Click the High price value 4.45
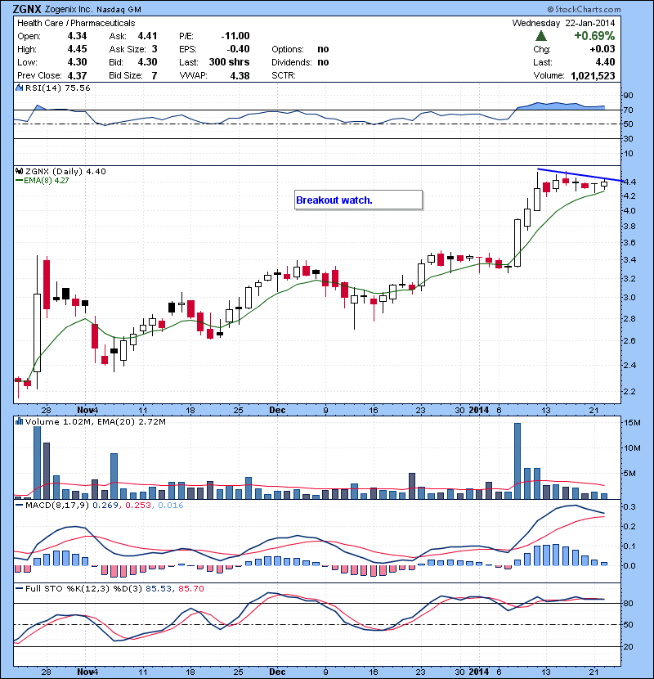Image resolution: width=654 pixels, height=679 pixels. (77, 49)
